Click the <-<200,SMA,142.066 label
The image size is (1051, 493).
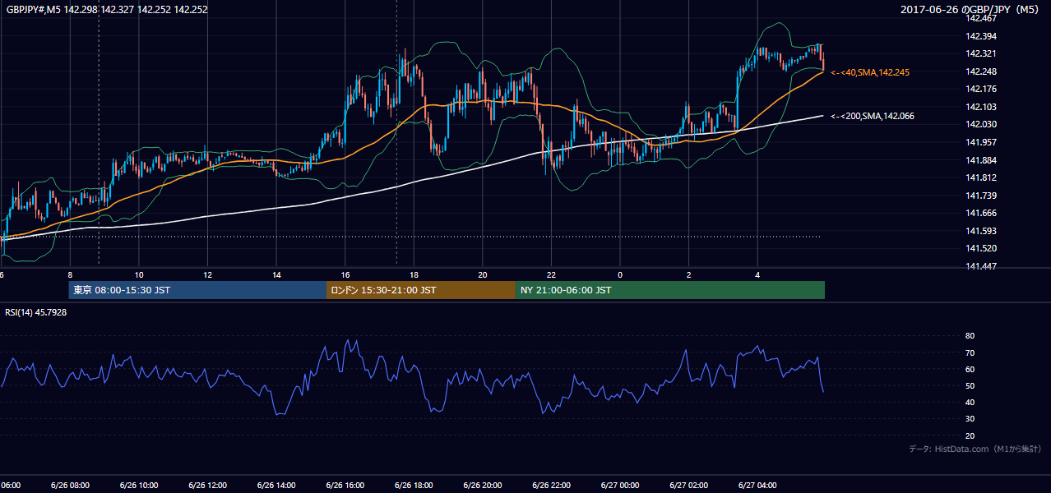click(873, 116)
